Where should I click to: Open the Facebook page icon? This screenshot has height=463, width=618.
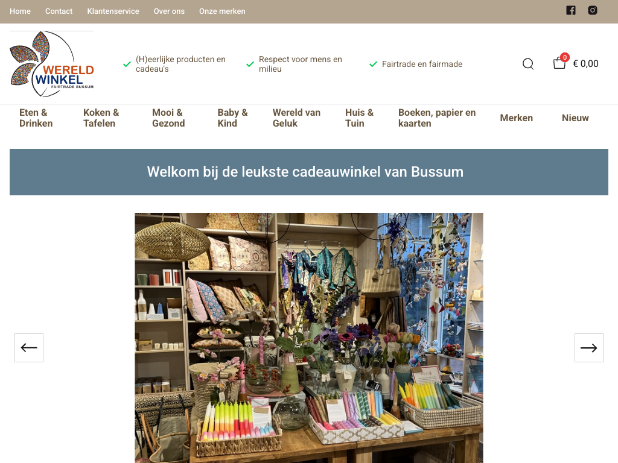[x=571, y=10]
